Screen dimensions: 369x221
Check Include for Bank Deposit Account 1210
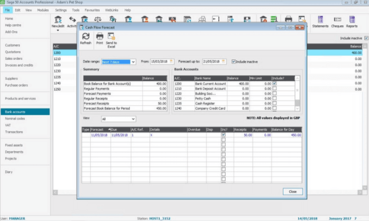click(275, 89)
